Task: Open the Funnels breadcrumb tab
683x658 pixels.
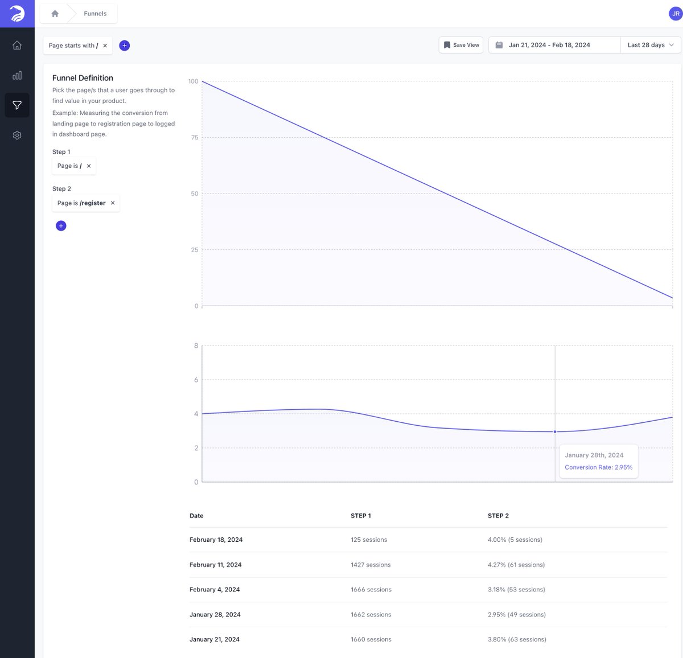Action: tap(95, 14)
